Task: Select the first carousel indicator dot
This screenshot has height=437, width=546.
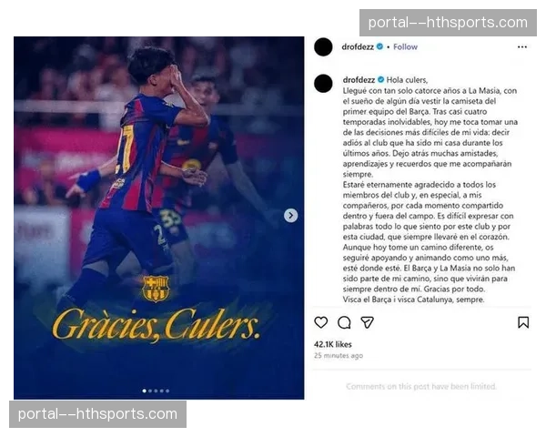Action: tap(144, 391)
